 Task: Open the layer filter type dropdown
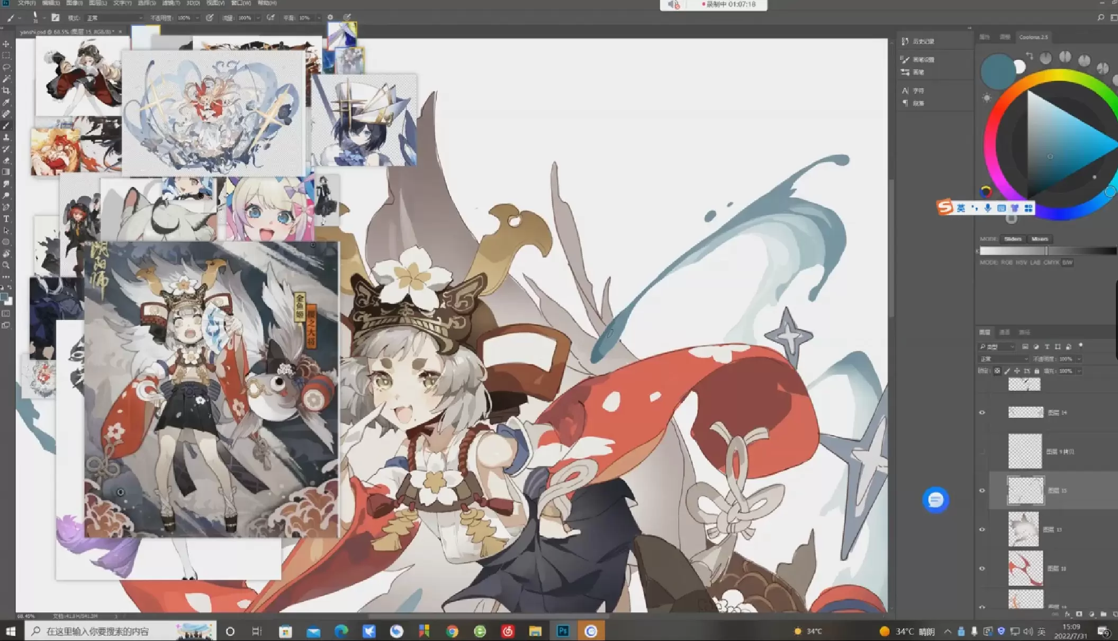[x=996, y=347]
